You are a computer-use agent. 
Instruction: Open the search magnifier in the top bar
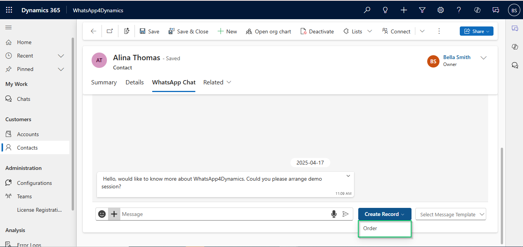[x=367, y=10]
